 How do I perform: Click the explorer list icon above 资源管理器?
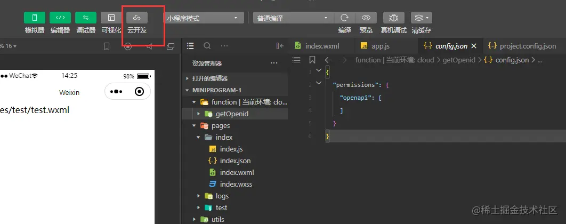pyautogui.click(x=190, y=46)
